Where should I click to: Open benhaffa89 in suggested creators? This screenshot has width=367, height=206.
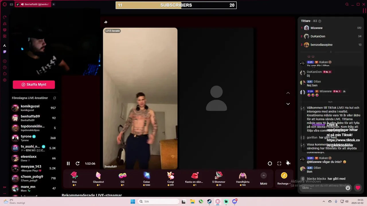tap(34, 118)
